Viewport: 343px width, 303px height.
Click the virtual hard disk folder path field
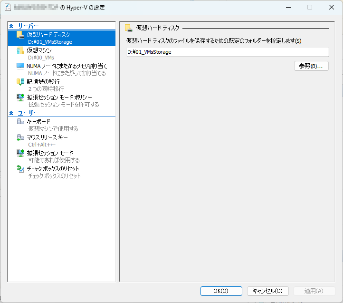(x=227, y=52)
